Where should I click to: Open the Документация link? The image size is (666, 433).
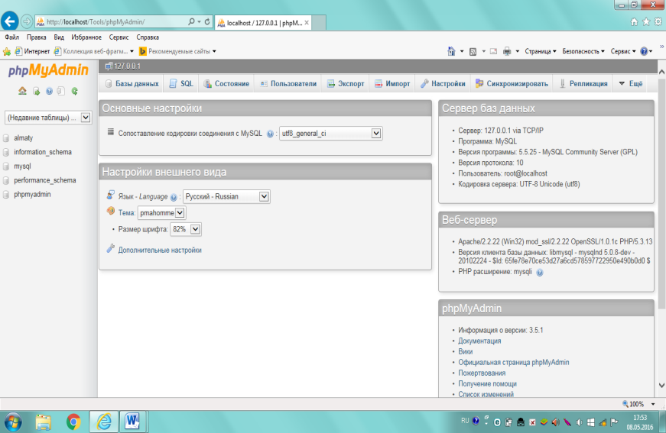click(479, 341)
